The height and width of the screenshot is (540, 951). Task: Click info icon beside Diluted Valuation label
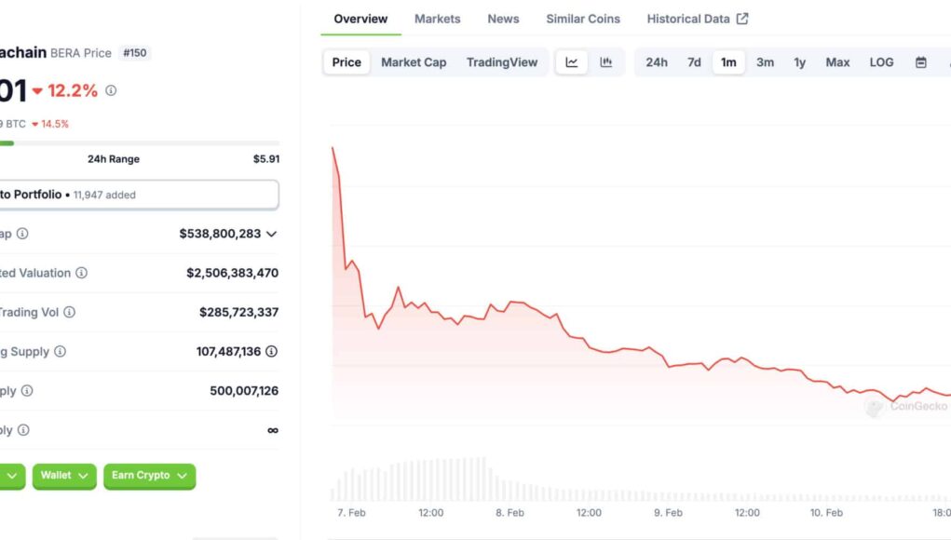(81, 273)
